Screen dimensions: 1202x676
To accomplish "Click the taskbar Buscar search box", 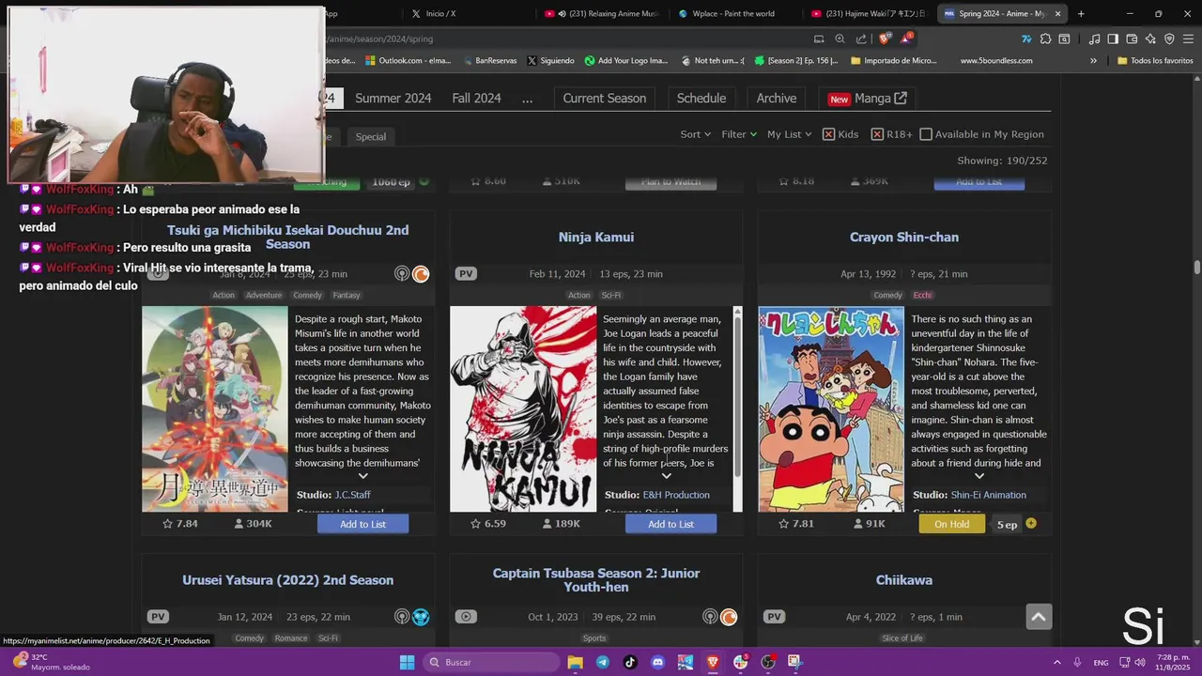I will coord(492,662).
